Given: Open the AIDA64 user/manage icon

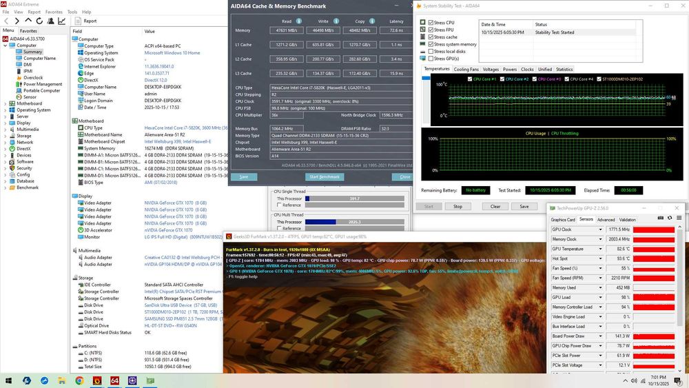Looking at the screenshot, I should 50,21.
